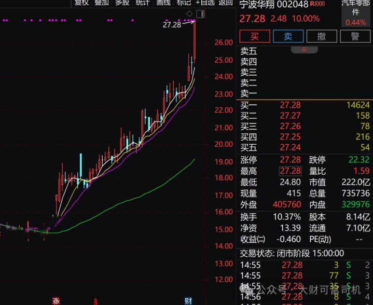Click the 最低 value 24.80
373x305 pixels.
coord(290,182)
